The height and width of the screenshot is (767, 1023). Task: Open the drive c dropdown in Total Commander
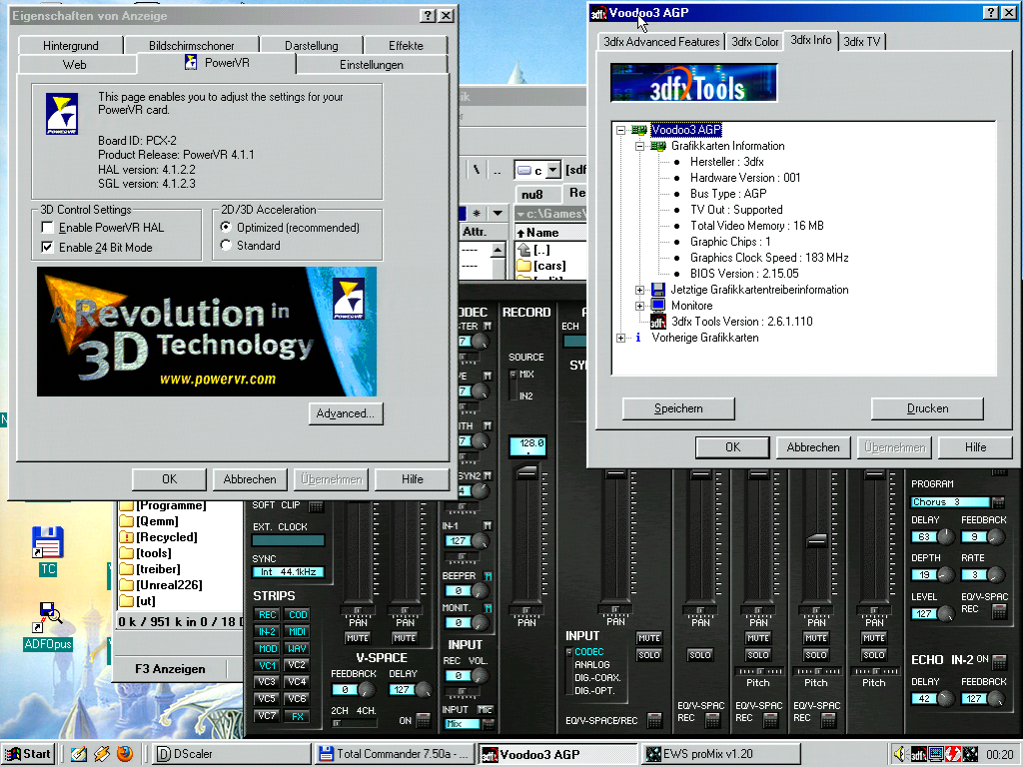(552, 170)
